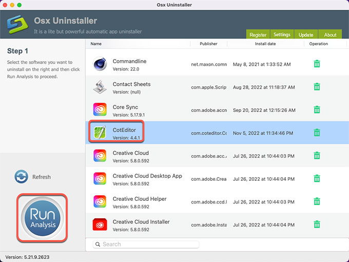Click the CotEditor app icon

(x=100, y=133)
